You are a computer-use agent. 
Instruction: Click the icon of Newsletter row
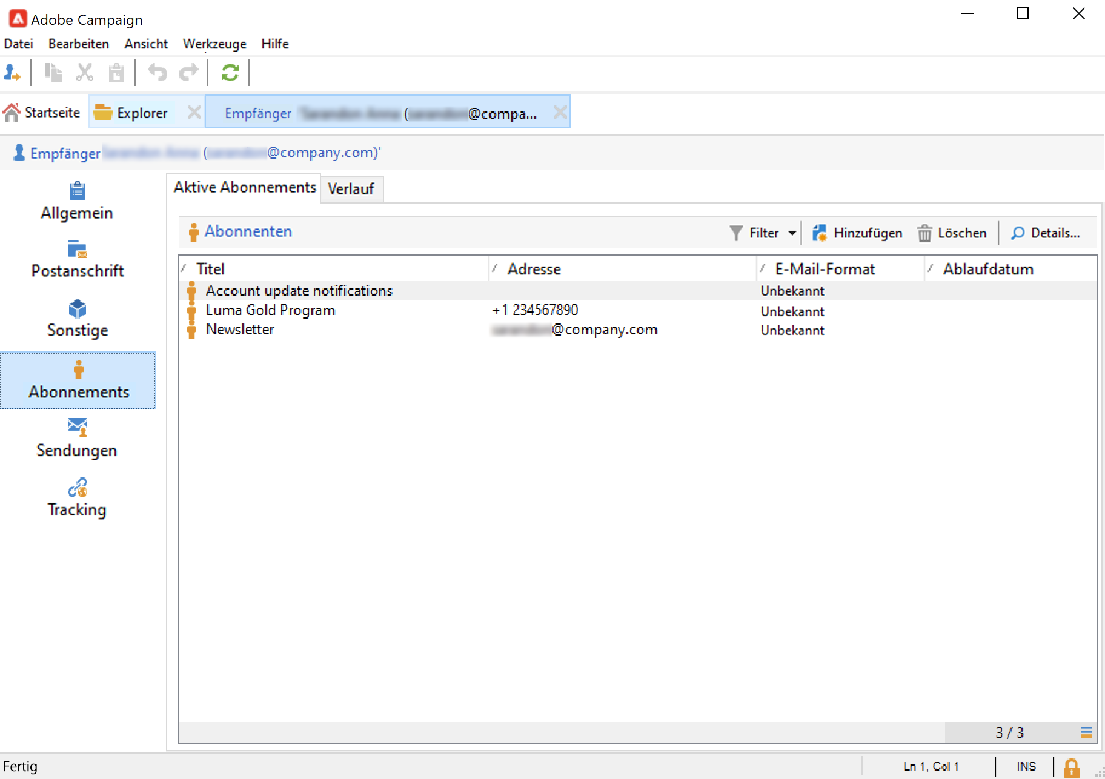coord(191,330)
